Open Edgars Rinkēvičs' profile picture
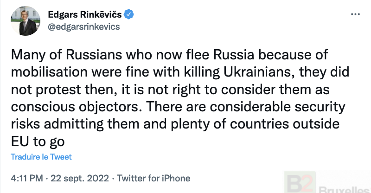This screenshot has height=193, width=371. (26, 21)
